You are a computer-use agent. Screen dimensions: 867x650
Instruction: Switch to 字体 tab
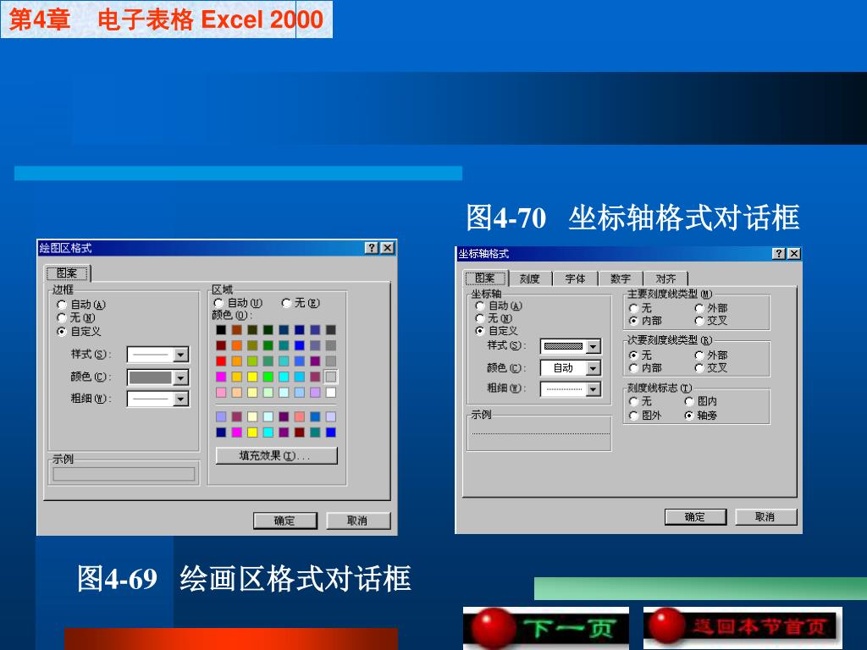[575, 278]
